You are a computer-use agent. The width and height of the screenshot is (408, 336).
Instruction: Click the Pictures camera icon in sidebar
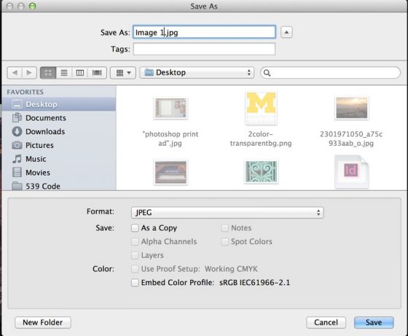pyautogui.click(x=17, y=145)
